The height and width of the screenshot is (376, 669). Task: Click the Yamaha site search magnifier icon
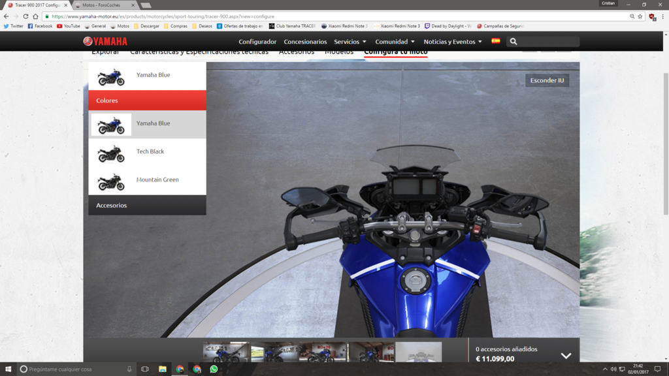514,42
